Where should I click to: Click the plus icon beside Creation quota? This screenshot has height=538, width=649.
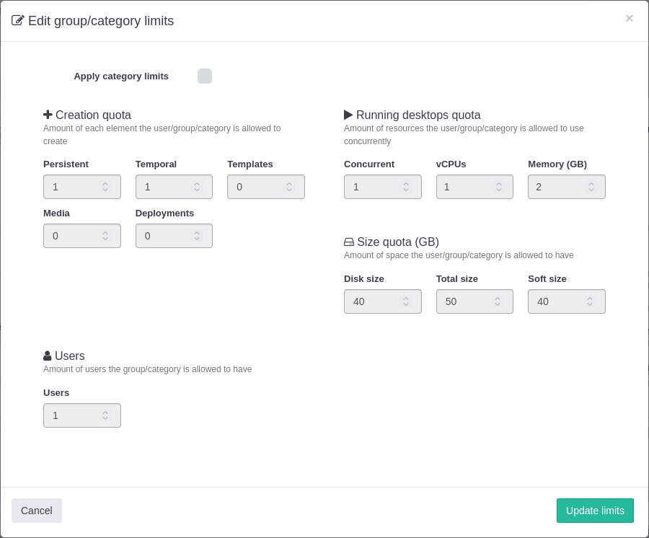tap(48, 115)
